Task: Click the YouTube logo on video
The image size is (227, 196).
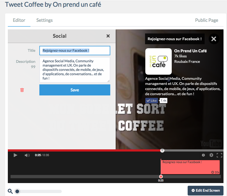Action: click(211, 143)
